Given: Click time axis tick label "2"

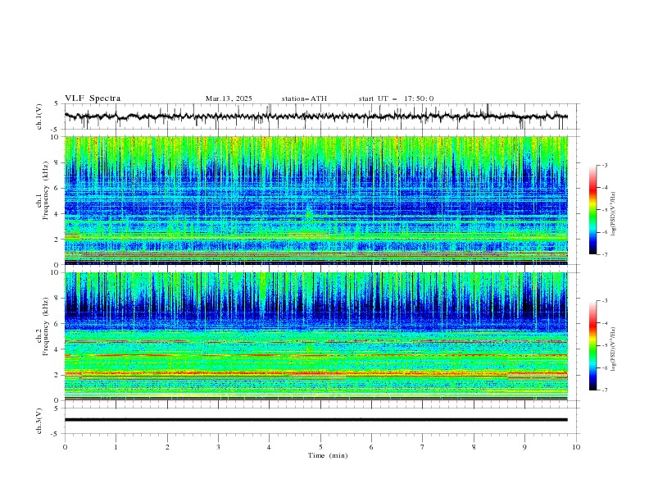Looking at the screenshot, I should (x=167, y=447).
